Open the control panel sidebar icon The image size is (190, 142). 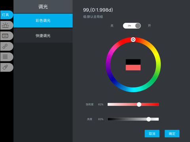6,36
